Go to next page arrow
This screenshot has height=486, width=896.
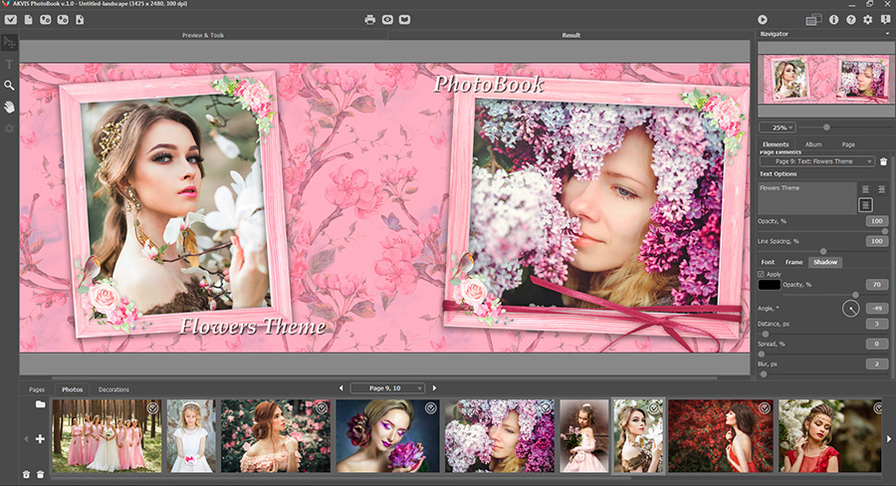click(x=434, y=388)
